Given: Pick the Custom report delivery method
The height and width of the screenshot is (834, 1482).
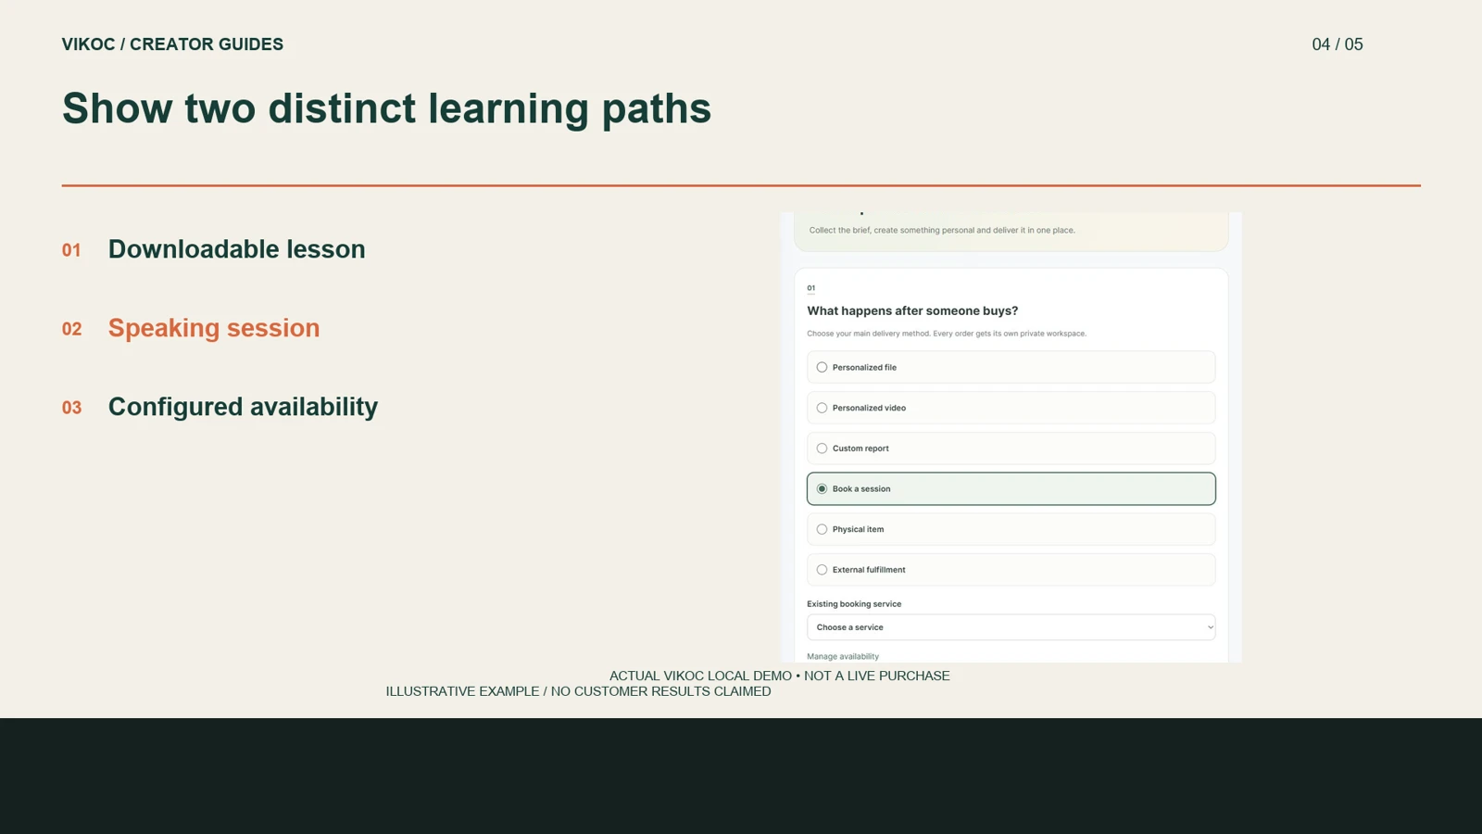Looking at the screenshot, I should (1011, 449).
